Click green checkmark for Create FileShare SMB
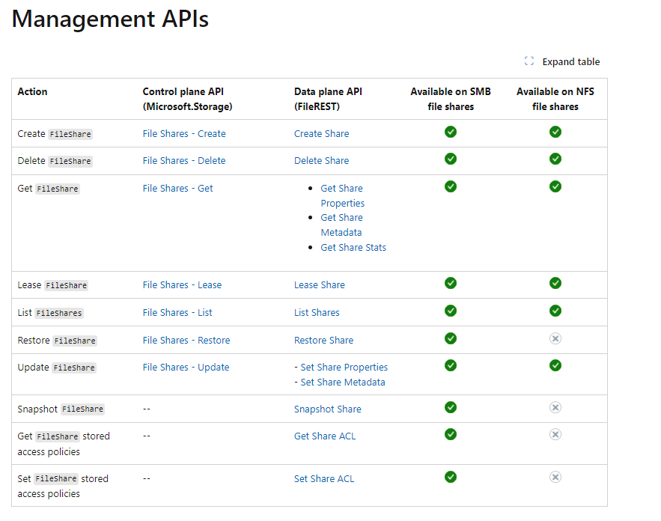This screenshot has height=521, width=661. [451, 132]
